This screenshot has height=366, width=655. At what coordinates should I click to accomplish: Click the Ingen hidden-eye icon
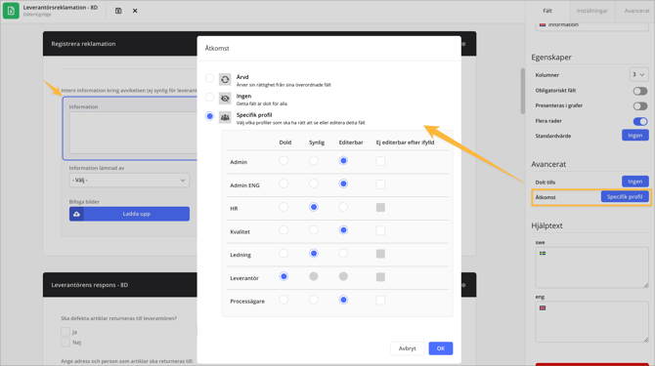point(225,99)
